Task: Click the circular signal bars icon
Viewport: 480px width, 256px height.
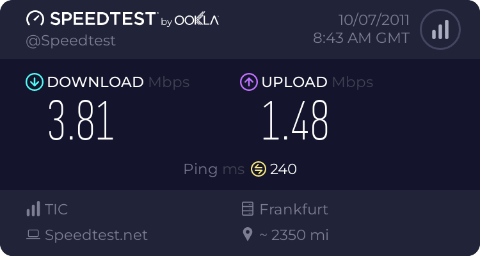Action: click(440, 29)
